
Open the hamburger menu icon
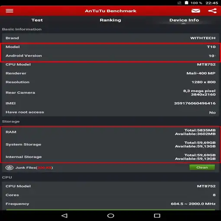10,11
